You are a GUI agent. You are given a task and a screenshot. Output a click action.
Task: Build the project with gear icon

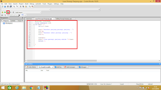click(2, 12)
